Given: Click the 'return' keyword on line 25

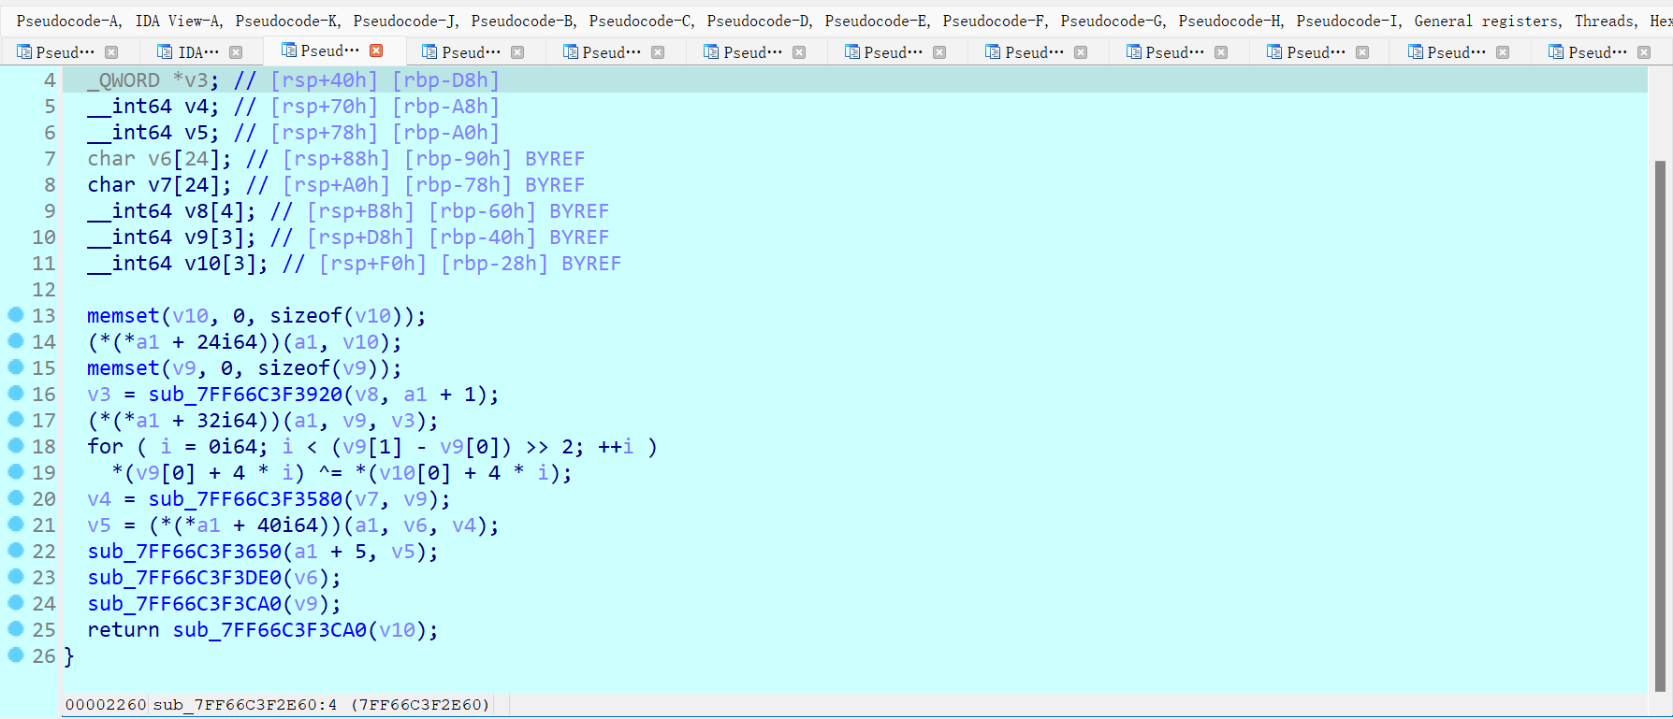Looking at the screenshot, I should pyautogui.click(x=124, y=630).
